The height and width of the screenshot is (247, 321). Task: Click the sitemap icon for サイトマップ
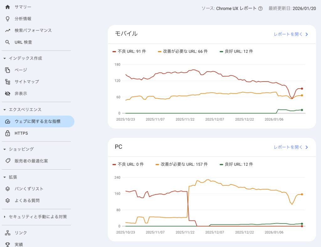[8, 82]
